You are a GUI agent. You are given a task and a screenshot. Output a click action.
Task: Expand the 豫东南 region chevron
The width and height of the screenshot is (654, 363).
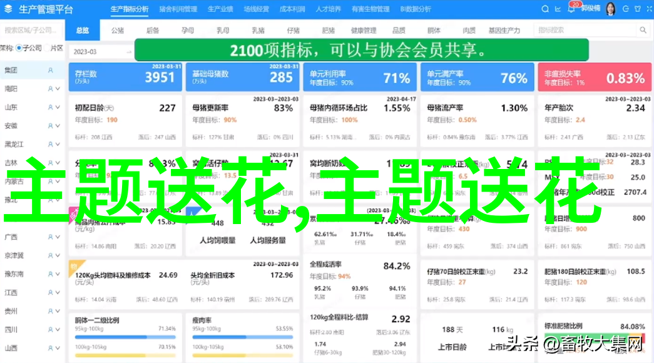coord(58,274)
